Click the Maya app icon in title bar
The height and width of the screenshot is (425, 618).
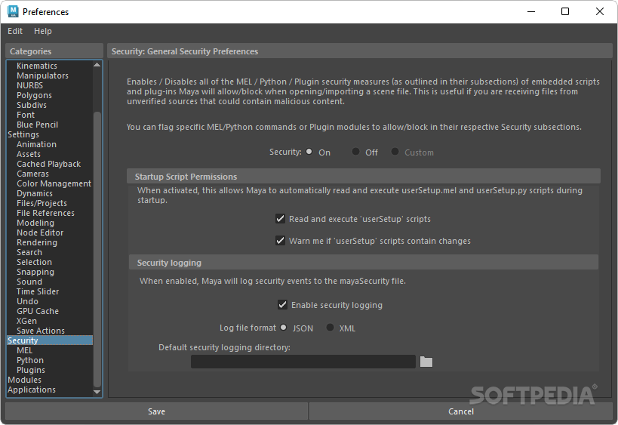[13, 11]
